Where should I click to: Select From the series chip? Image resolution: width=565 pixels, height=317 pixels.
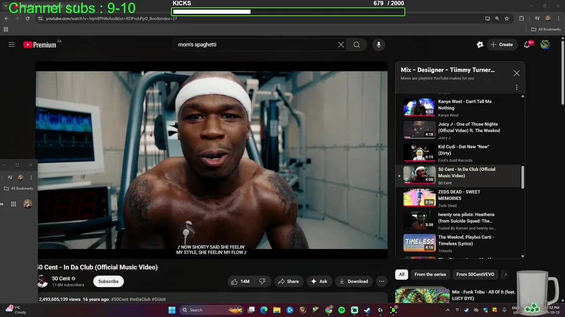430,274
